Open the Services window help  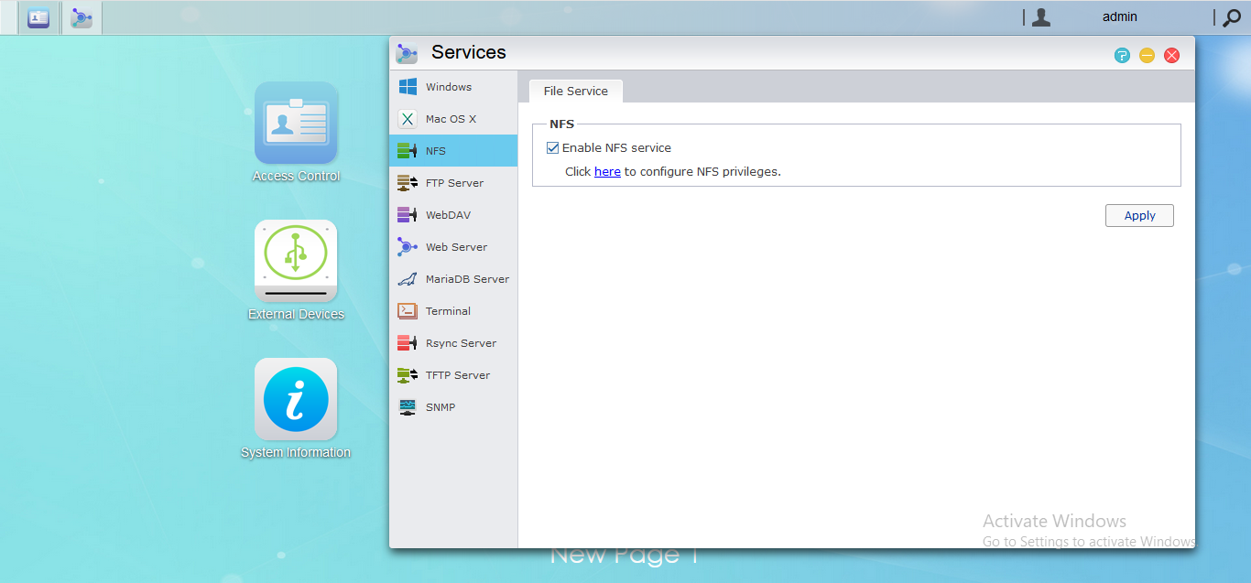tap(1122, 55)
